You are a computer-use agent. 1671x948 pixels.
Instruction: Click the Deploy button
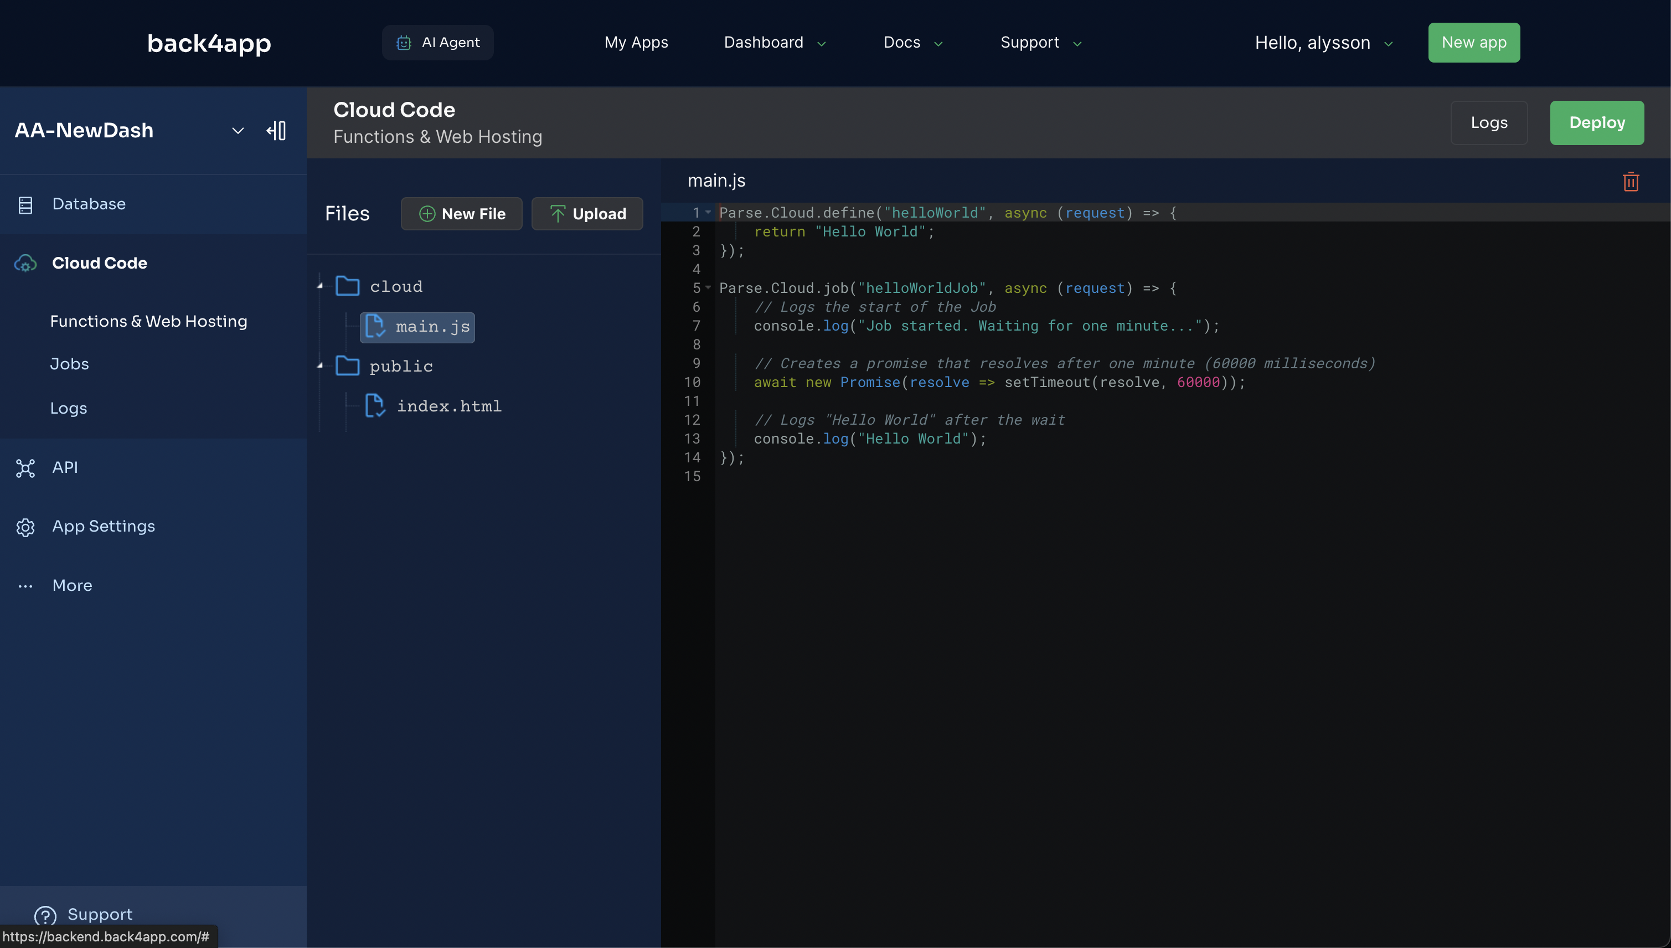tap(1596, 122)
